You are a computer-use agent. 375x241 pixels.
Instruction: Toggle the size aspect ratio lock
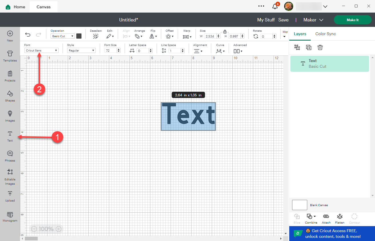225,31
